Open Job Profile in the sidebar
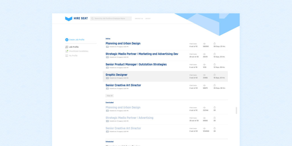This screenshot has width=292, height=146. [x=74, y=47]
